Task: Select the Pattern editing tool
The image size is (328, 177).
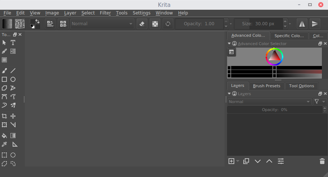Action: (4, 60)
